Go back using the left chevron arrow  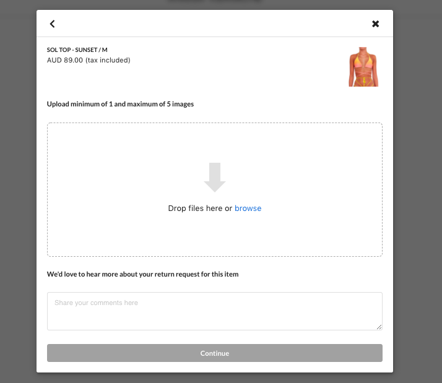point(52,24)
